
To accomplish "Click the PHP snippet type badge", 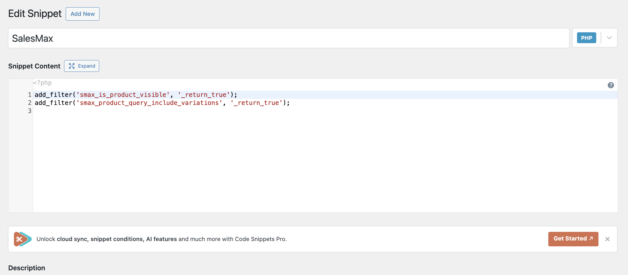I will (586, 38).
